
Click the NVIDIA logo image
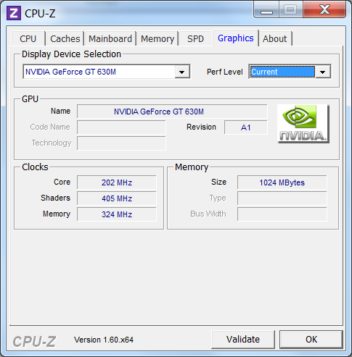[303, 124]
